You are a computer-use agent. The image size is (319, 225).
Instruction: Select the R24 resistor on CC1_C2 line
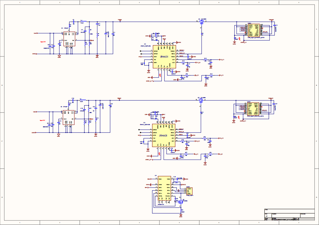coord(205,138)
